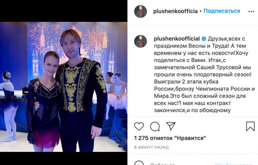This screenshot has height=165, width=258.
Task: Open the header profile avatar picture
Action: pos(141,12)
